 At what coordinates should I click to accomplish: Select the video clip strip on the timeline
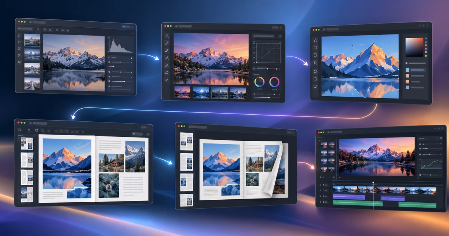pos(385,190)
